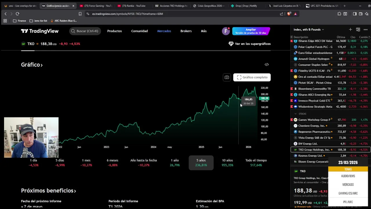The image size is (371, 209).
Task: Bookmark this page with the bookmark icon
Action: click(80, 14)
